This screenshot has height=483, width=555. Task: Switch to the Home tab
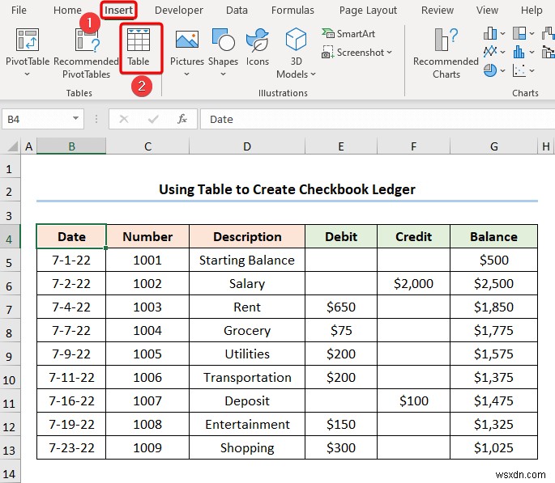pyautogui.click(x=67, y=11)
